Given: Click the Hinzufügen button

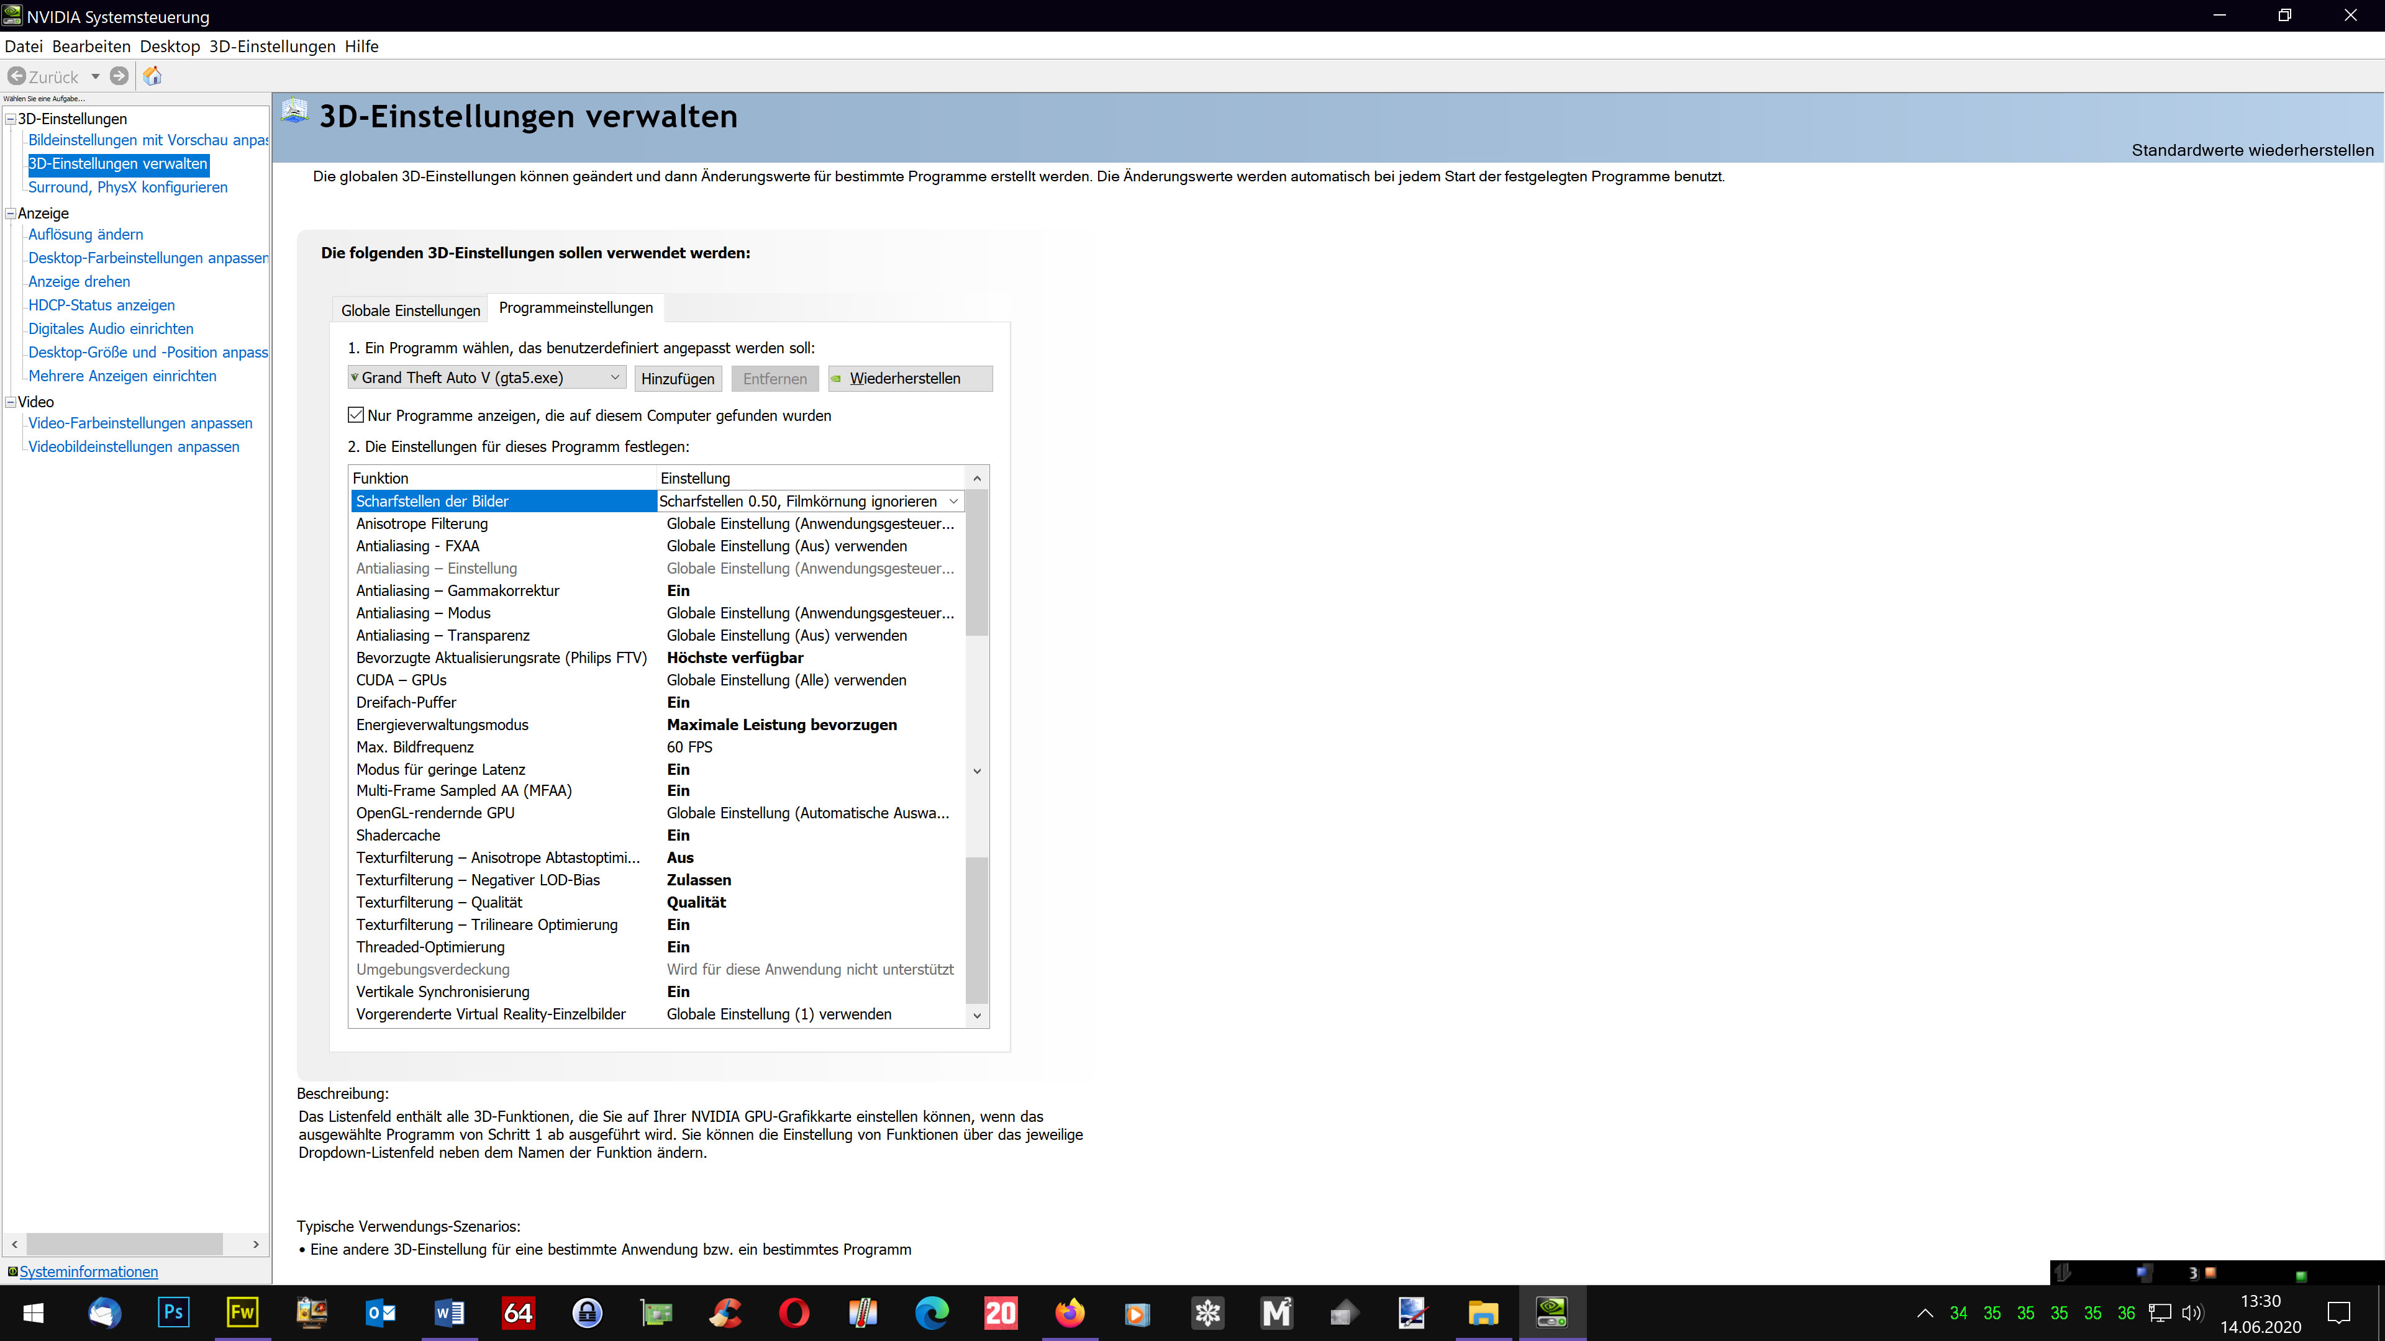Looking at the screenshot, I should (x=678, y=379).
